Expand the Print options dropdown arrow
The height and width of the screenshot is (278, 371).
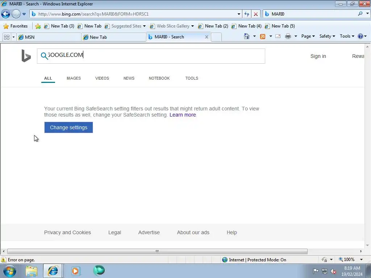(296, 36)
